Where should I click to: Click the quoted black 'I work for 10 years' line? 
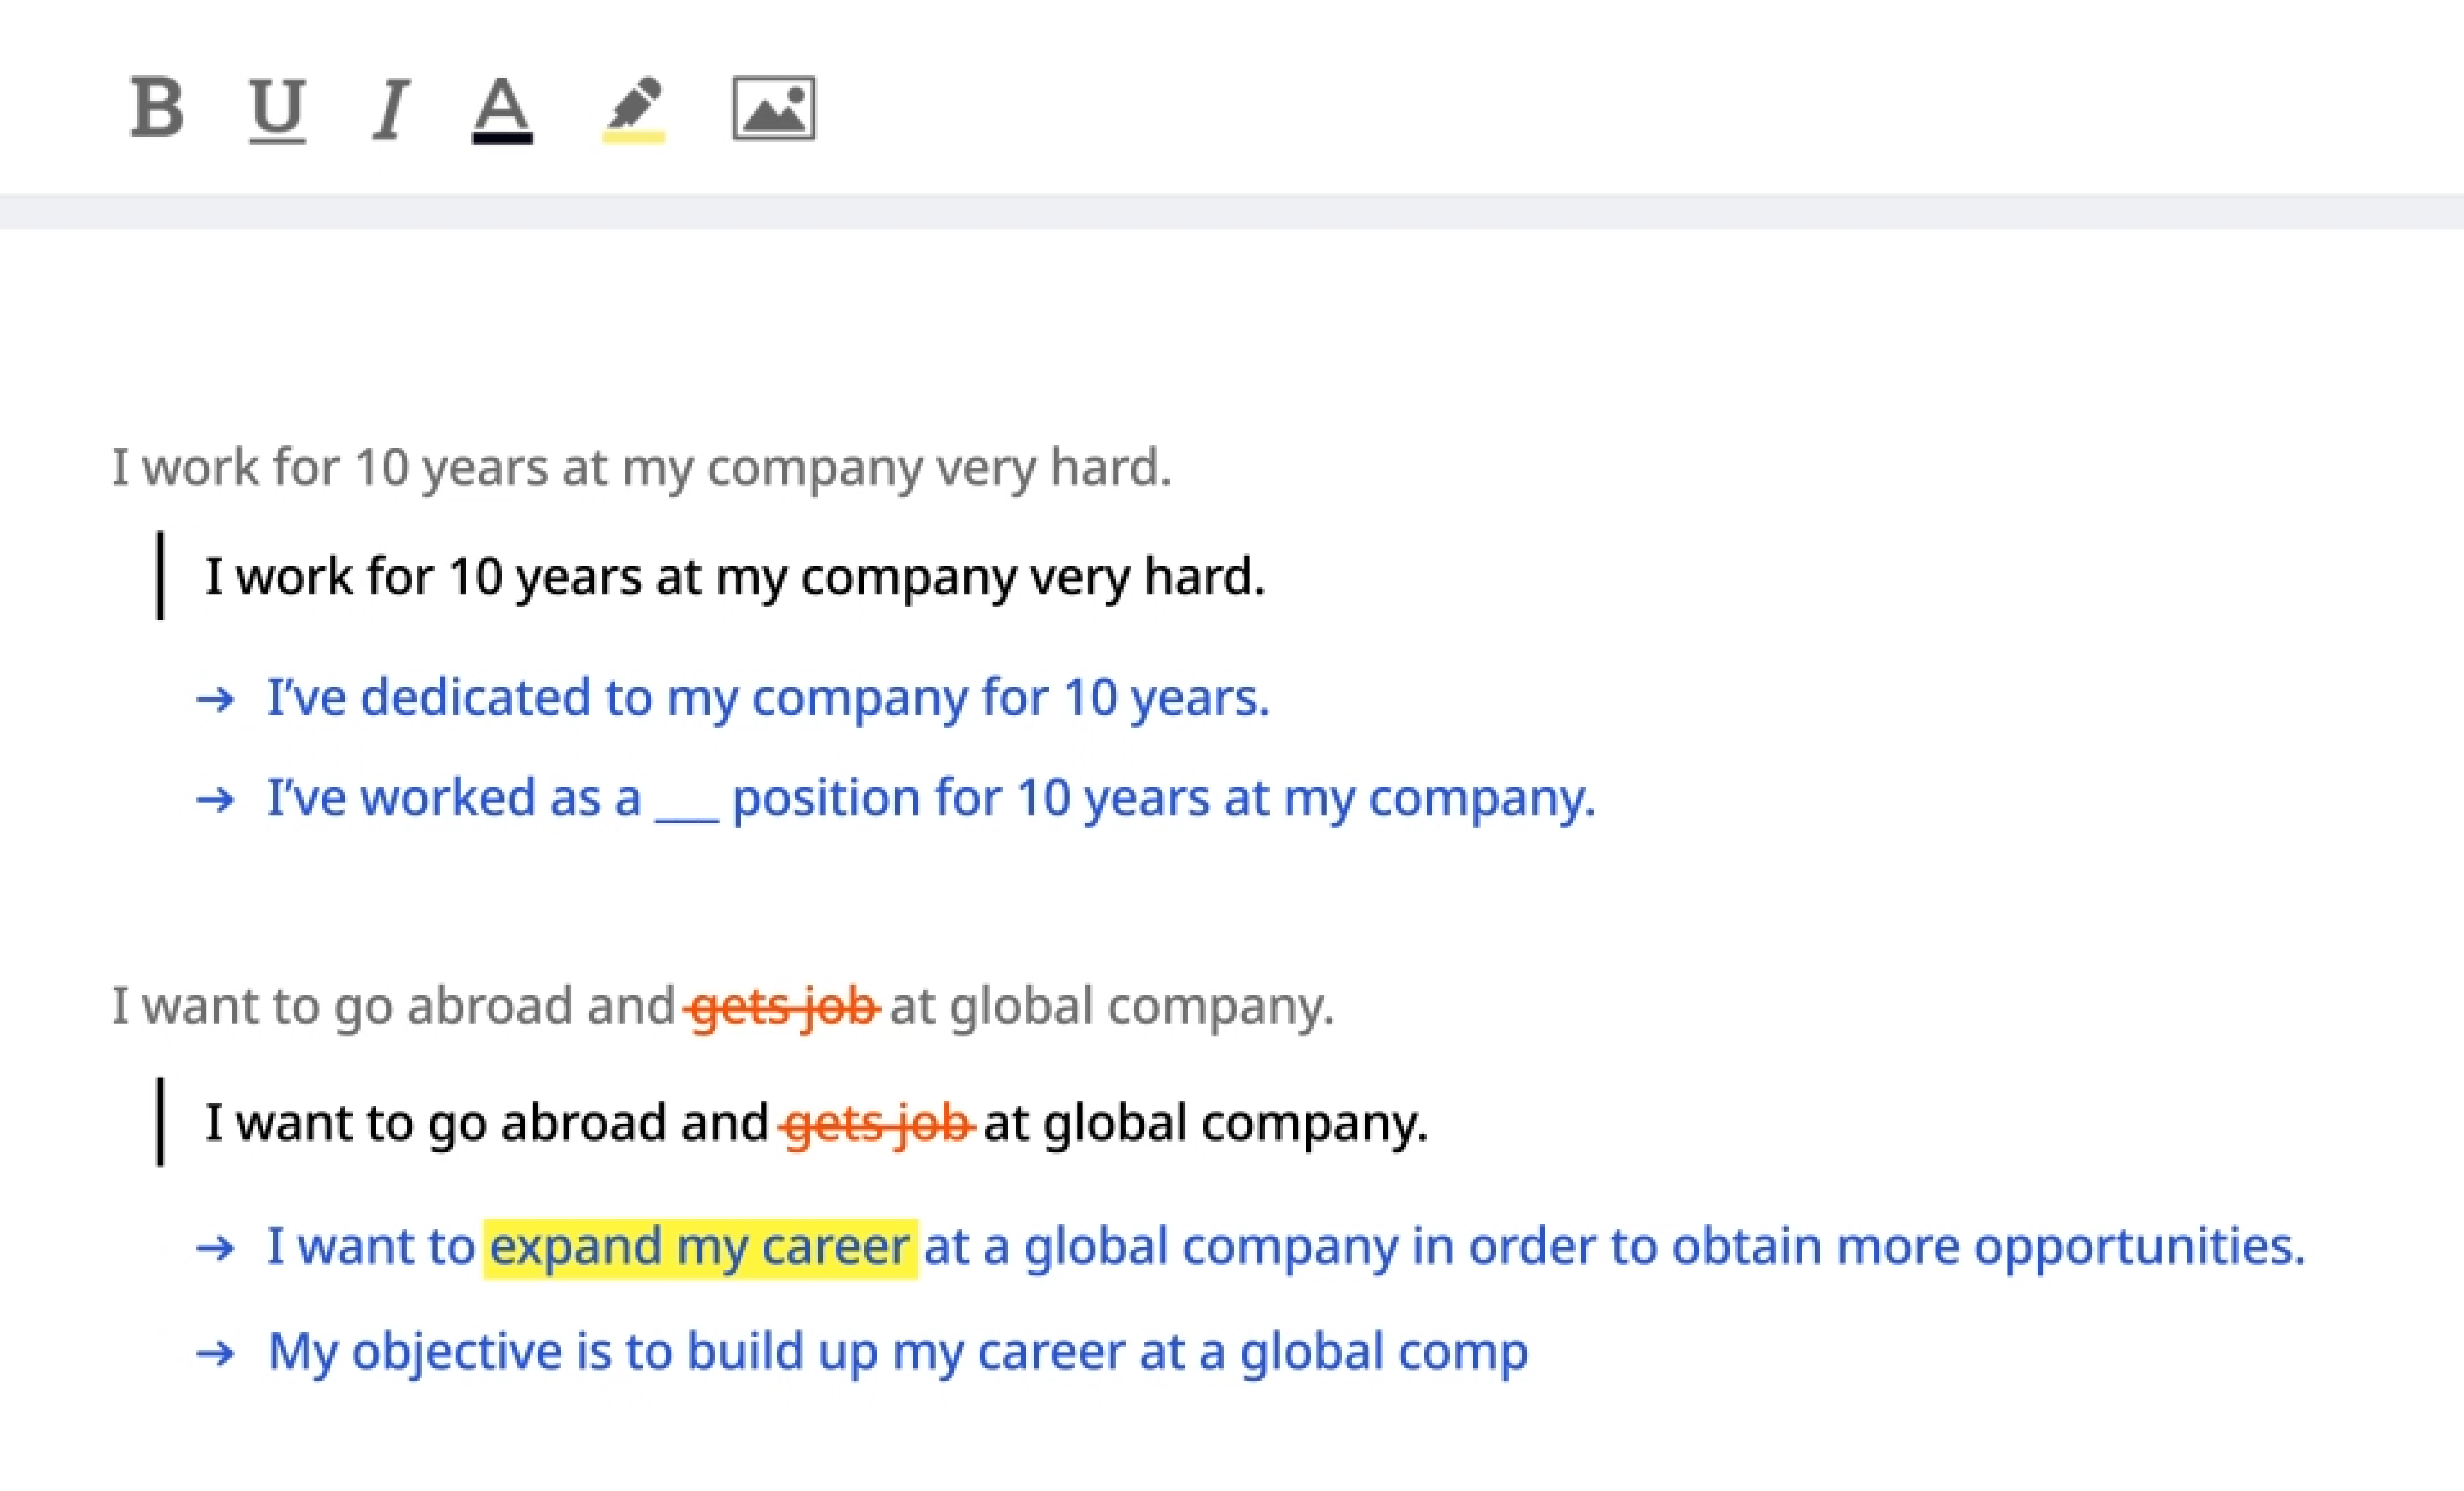(x=735, y=577)
